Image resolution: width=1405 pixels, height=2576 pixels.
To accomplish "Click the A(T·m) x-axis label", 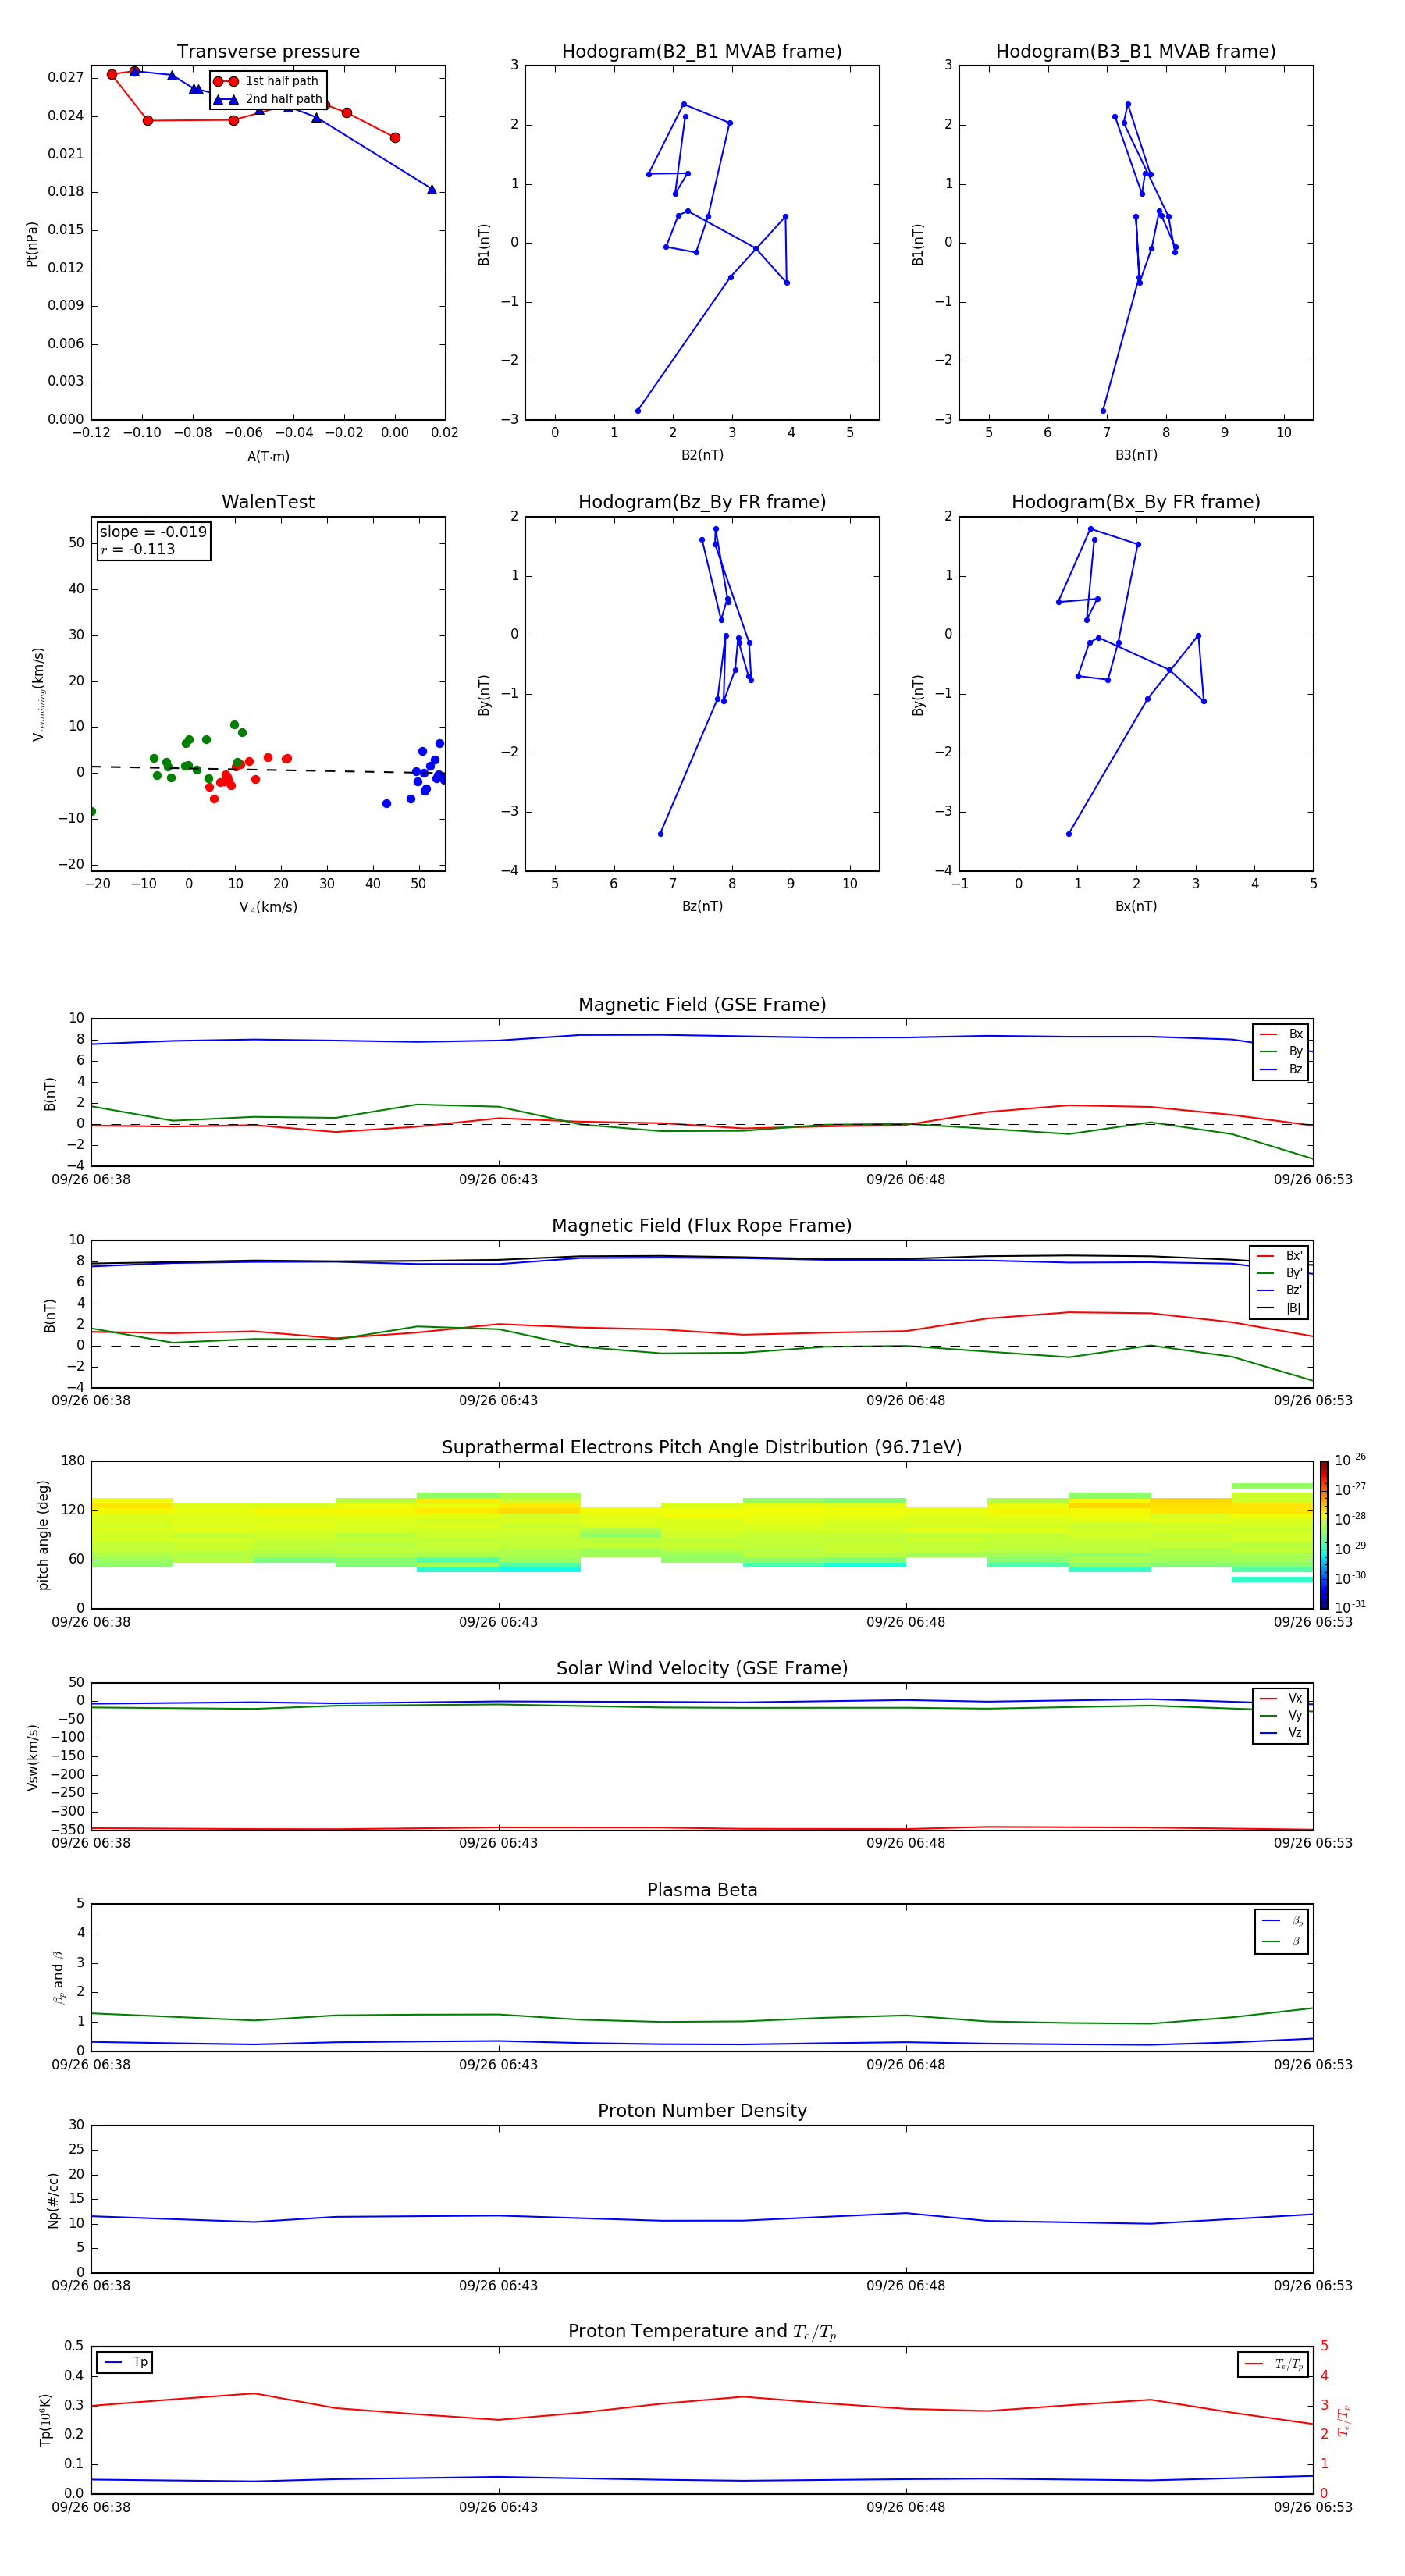I will tap(268, 456).
